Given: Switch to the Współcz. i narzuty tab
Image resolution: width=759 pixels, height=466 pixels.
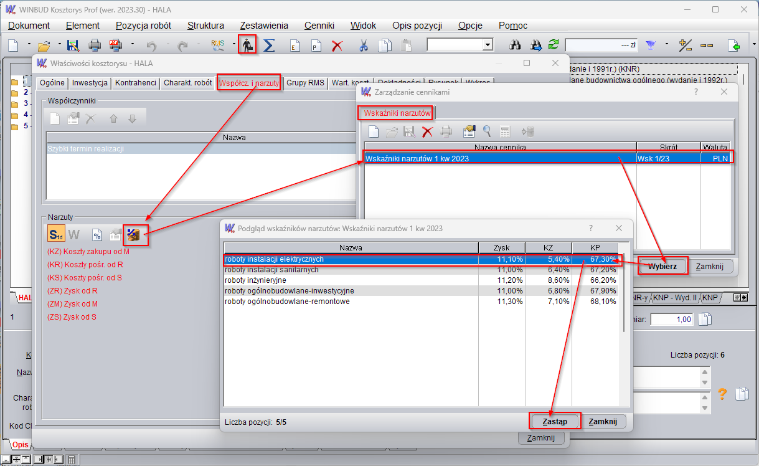Looking at the screenshot, I should point(249,83).
